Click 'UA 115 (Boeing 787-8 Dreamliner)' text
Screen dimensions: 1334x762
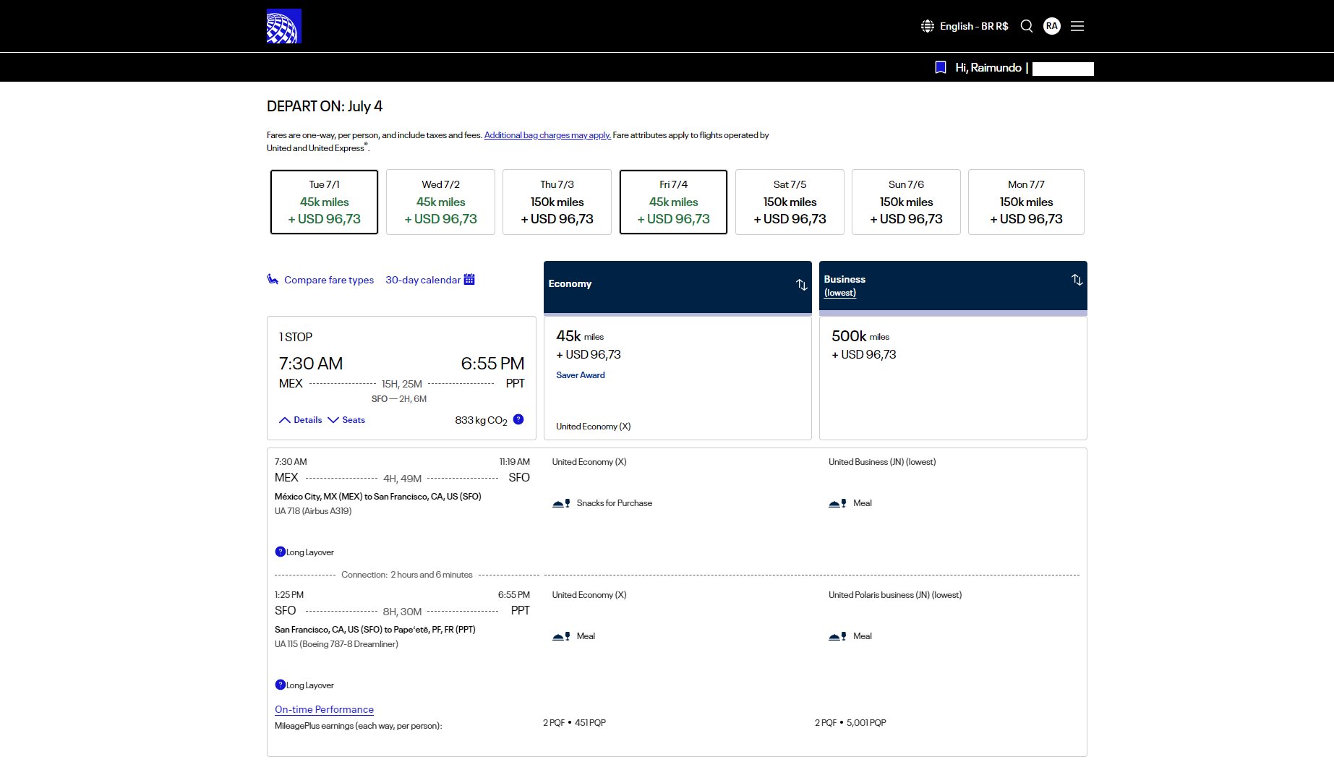(336, 644)
